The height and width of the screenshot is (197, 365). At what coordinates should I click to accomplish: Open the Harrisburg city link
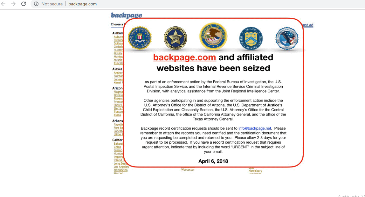(x=255, y=171)
